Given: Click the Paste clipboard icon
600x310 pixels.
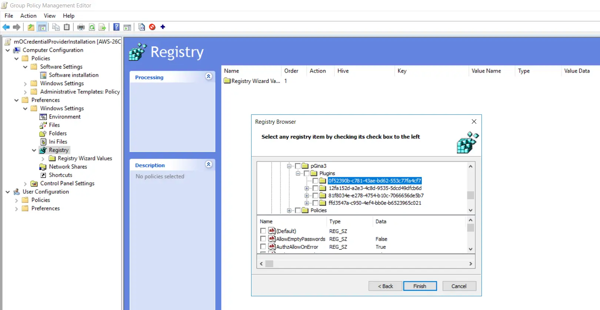Looking at the screenshot, I should point(67,27).
